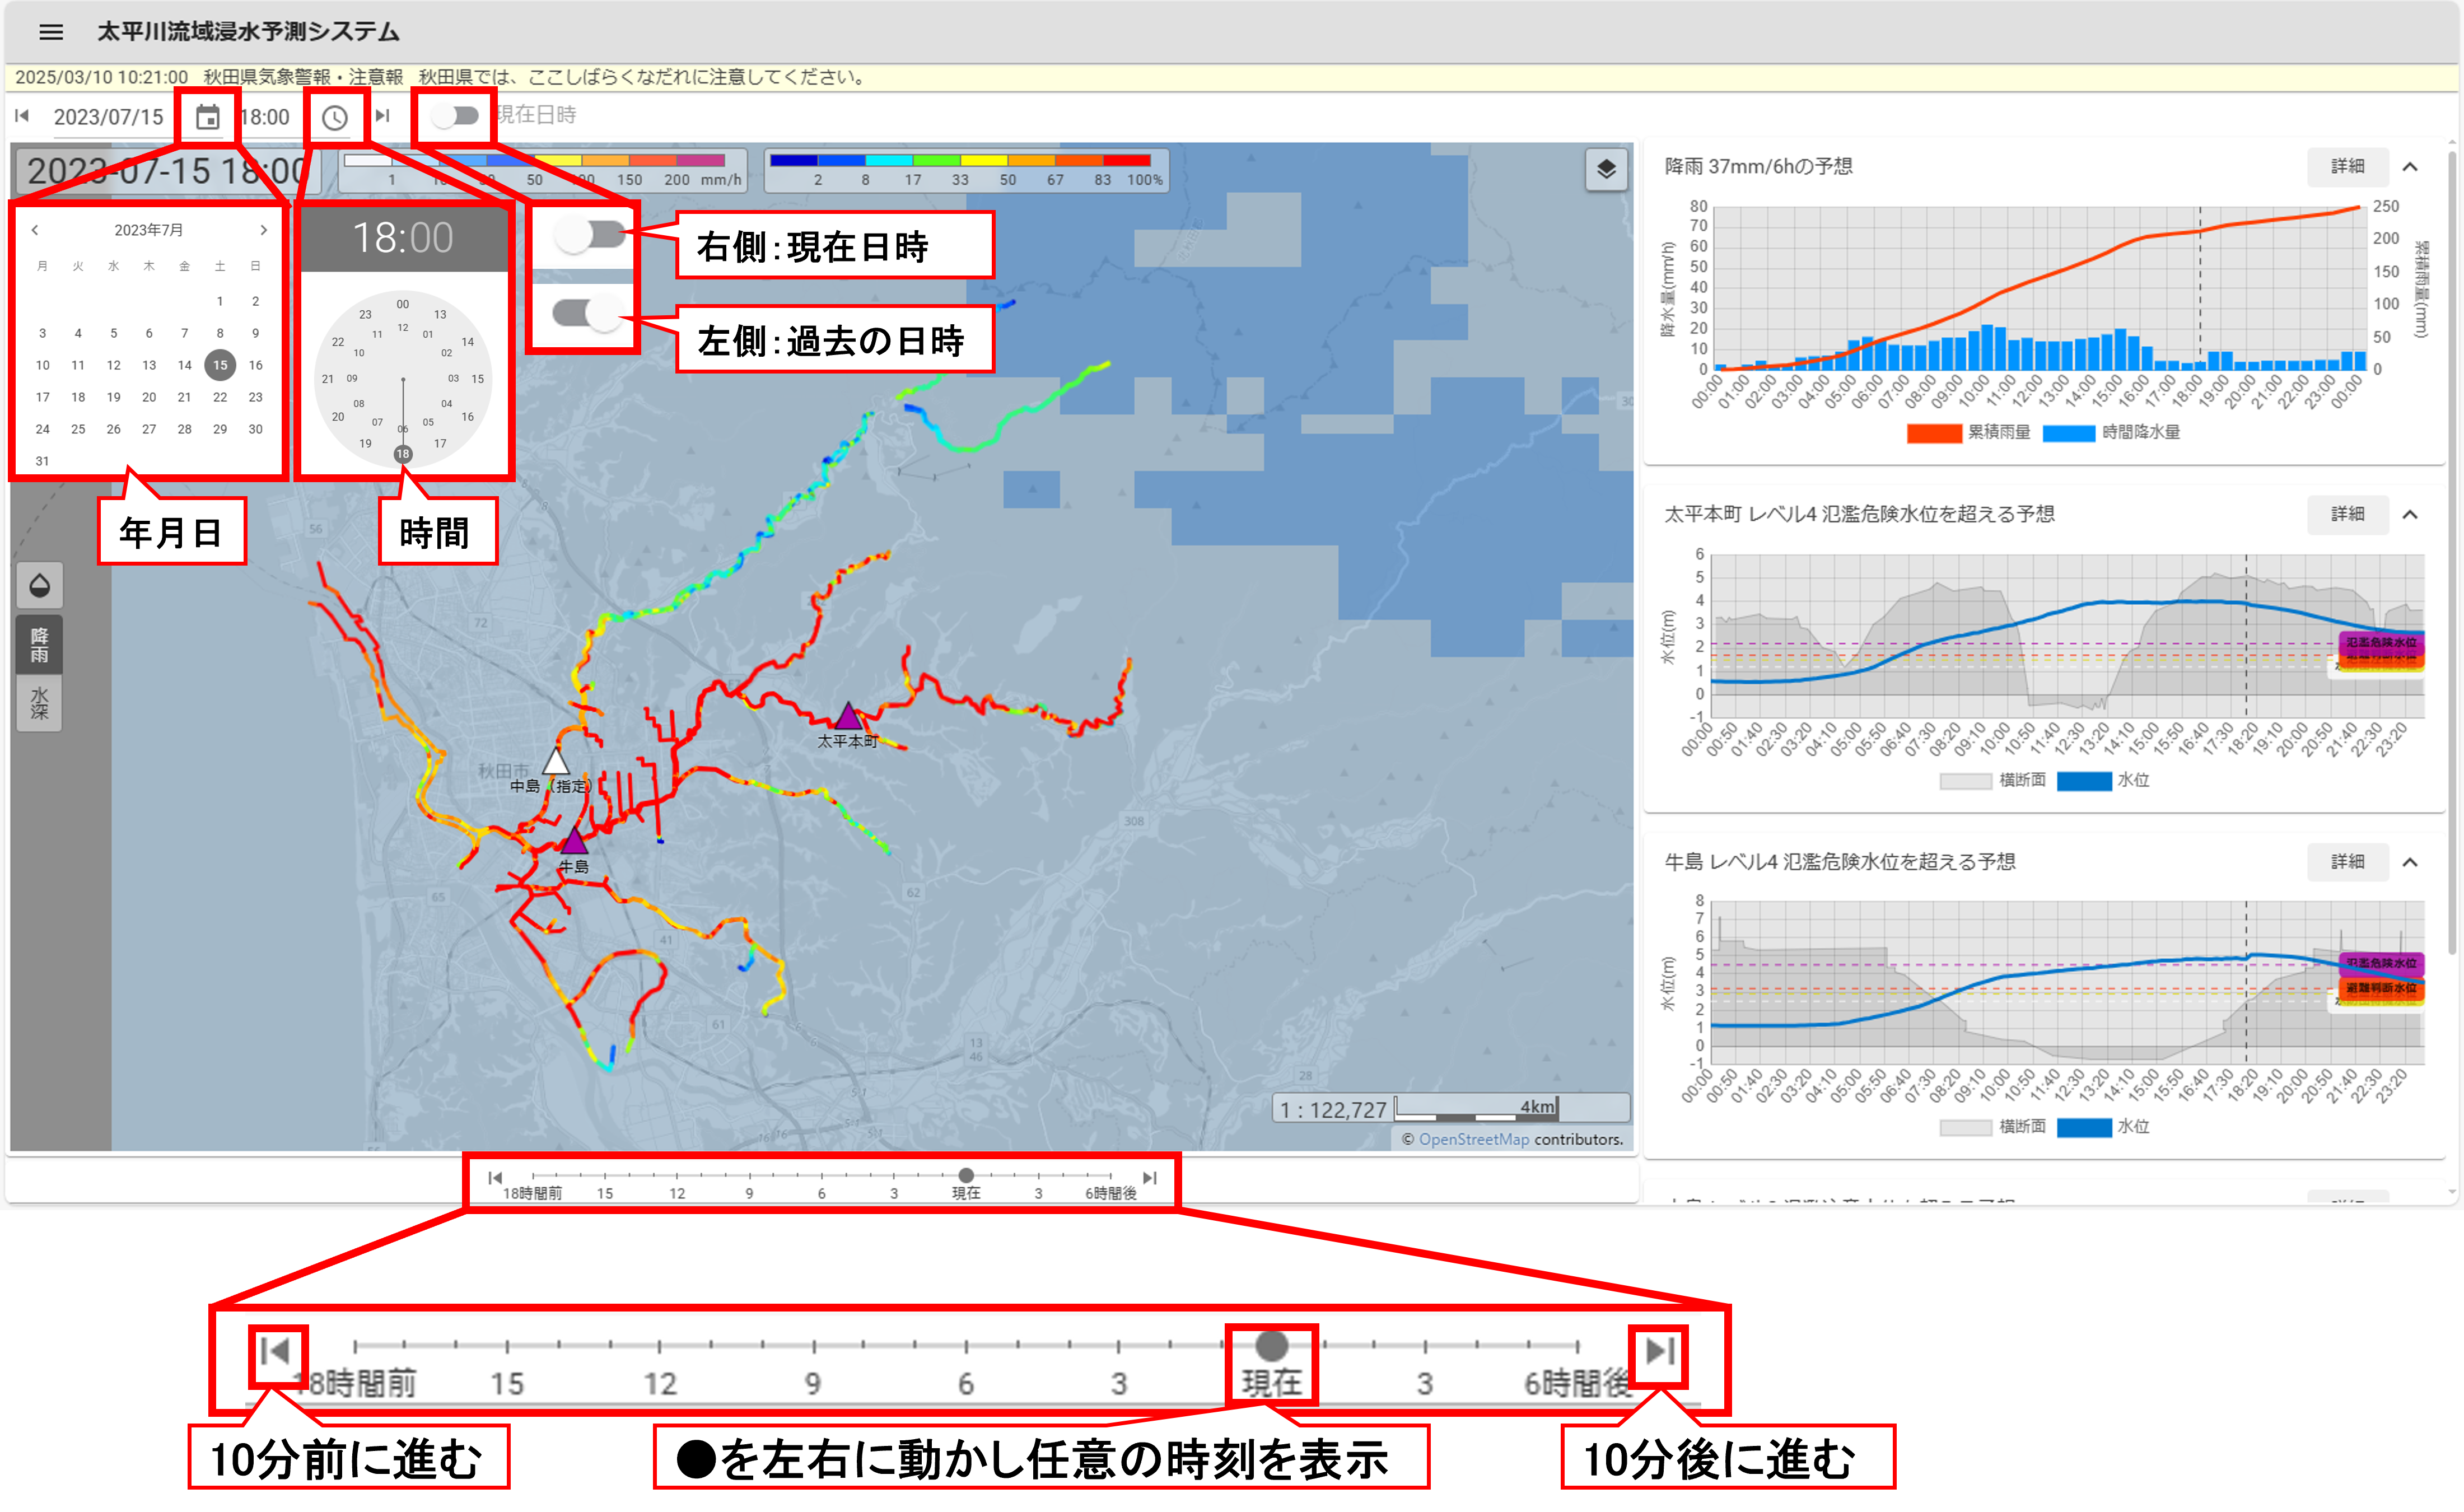This screenshot has height=1512, width=2464.
Task: Collapse the 太平本町 water level panel
Action: 2410,514
